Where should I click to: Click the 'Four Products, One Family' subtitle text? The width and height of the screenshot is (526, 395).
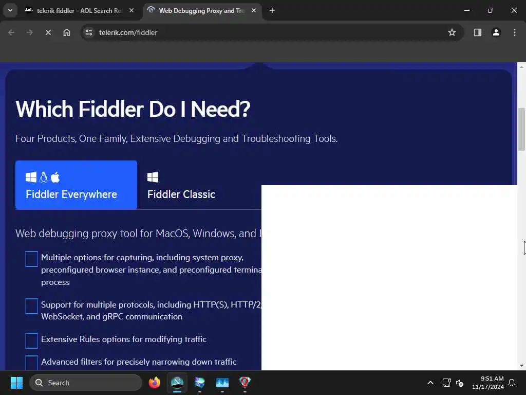[x=177, y=138]
